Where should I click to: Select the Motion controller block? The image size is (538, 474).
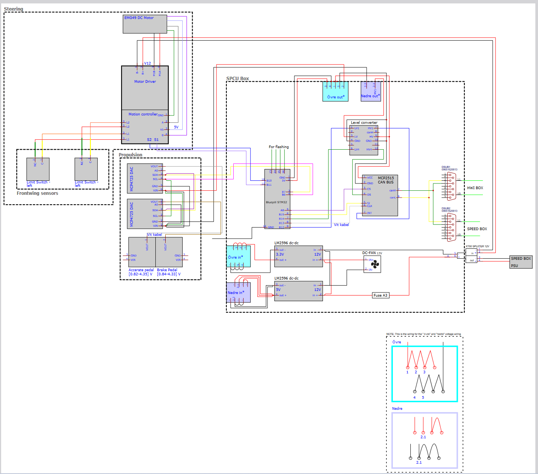pos(145,127)
